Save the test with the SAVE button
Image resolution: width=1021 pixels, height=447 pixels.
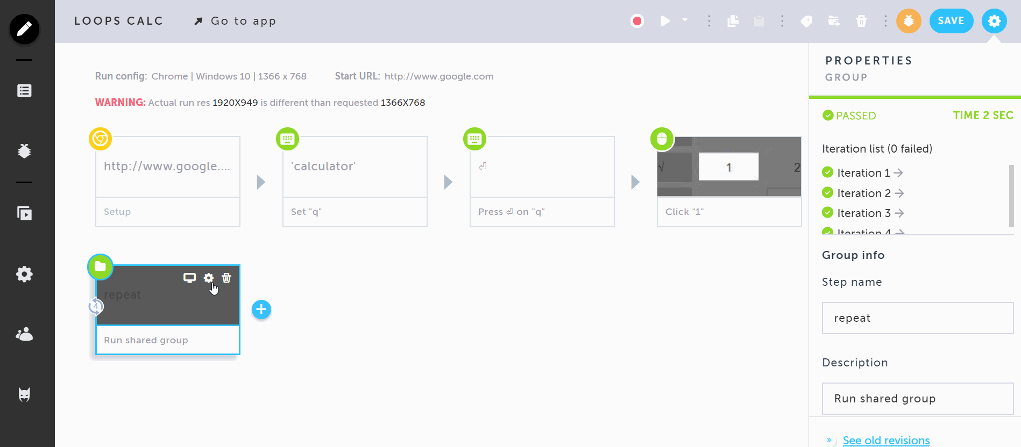[951, 21]
